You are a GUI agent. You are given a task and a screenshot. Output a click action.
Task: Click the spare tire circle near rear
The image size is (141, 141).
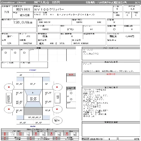tap(57, 120)
